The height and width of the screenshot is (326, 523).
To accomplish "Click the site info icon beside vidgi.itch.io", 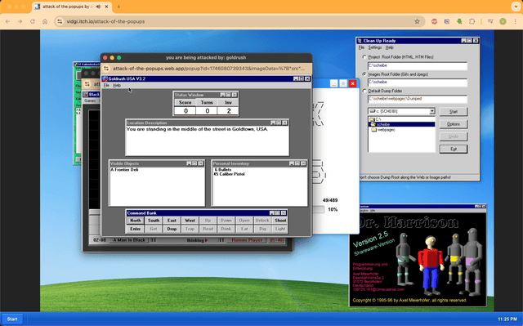I will click(x=60, y=21).
